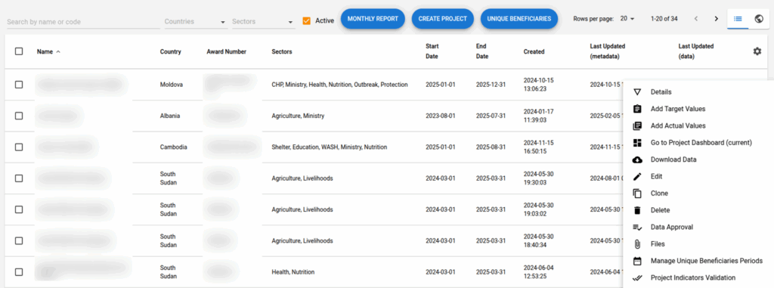Click the Clone copy icon
Image resolution: width=774 pixels, height=288 pixels.
(636, 194)
